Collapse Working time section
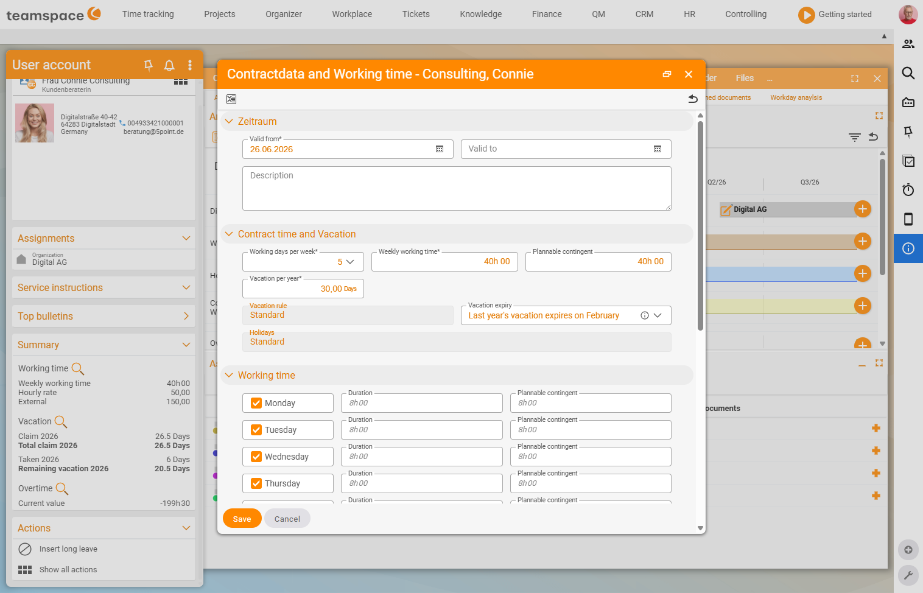This screenshot has height=593, width=923. (x=229, y=375)
